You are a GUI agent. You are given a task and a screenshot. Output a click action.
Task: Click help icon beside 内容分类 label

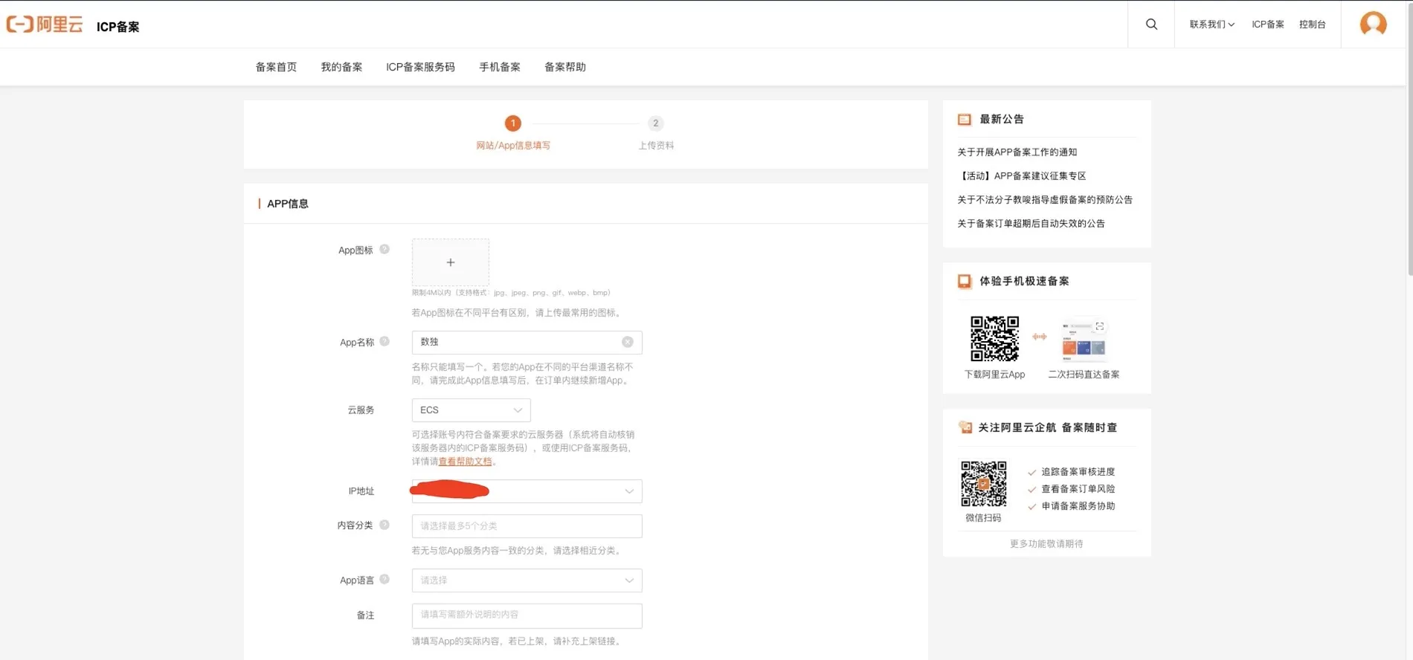coord(384,525)
